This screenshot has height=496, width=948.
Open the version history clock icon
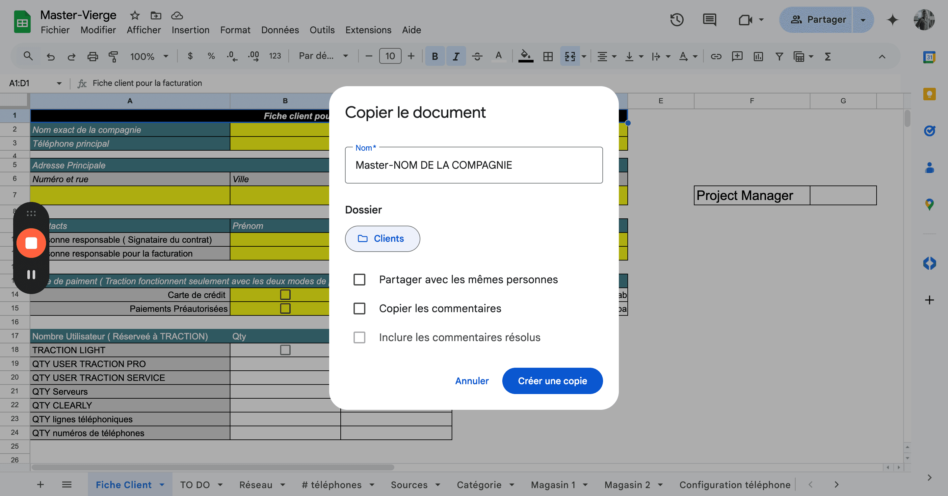click(x=676, y=20)
